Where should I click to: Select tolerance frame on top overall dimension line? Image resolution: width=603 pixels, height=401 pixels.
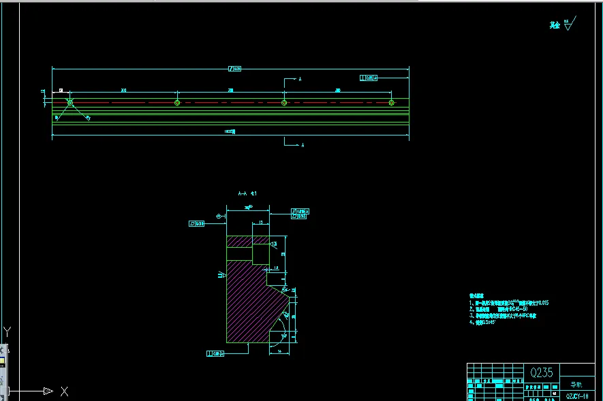[x=234, y=69]
